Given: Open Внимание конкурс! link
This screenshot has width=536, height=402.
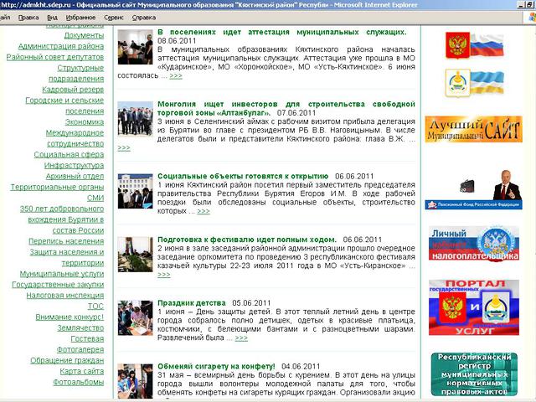Looking at the screenshot, I should click(x=70, y=317).
